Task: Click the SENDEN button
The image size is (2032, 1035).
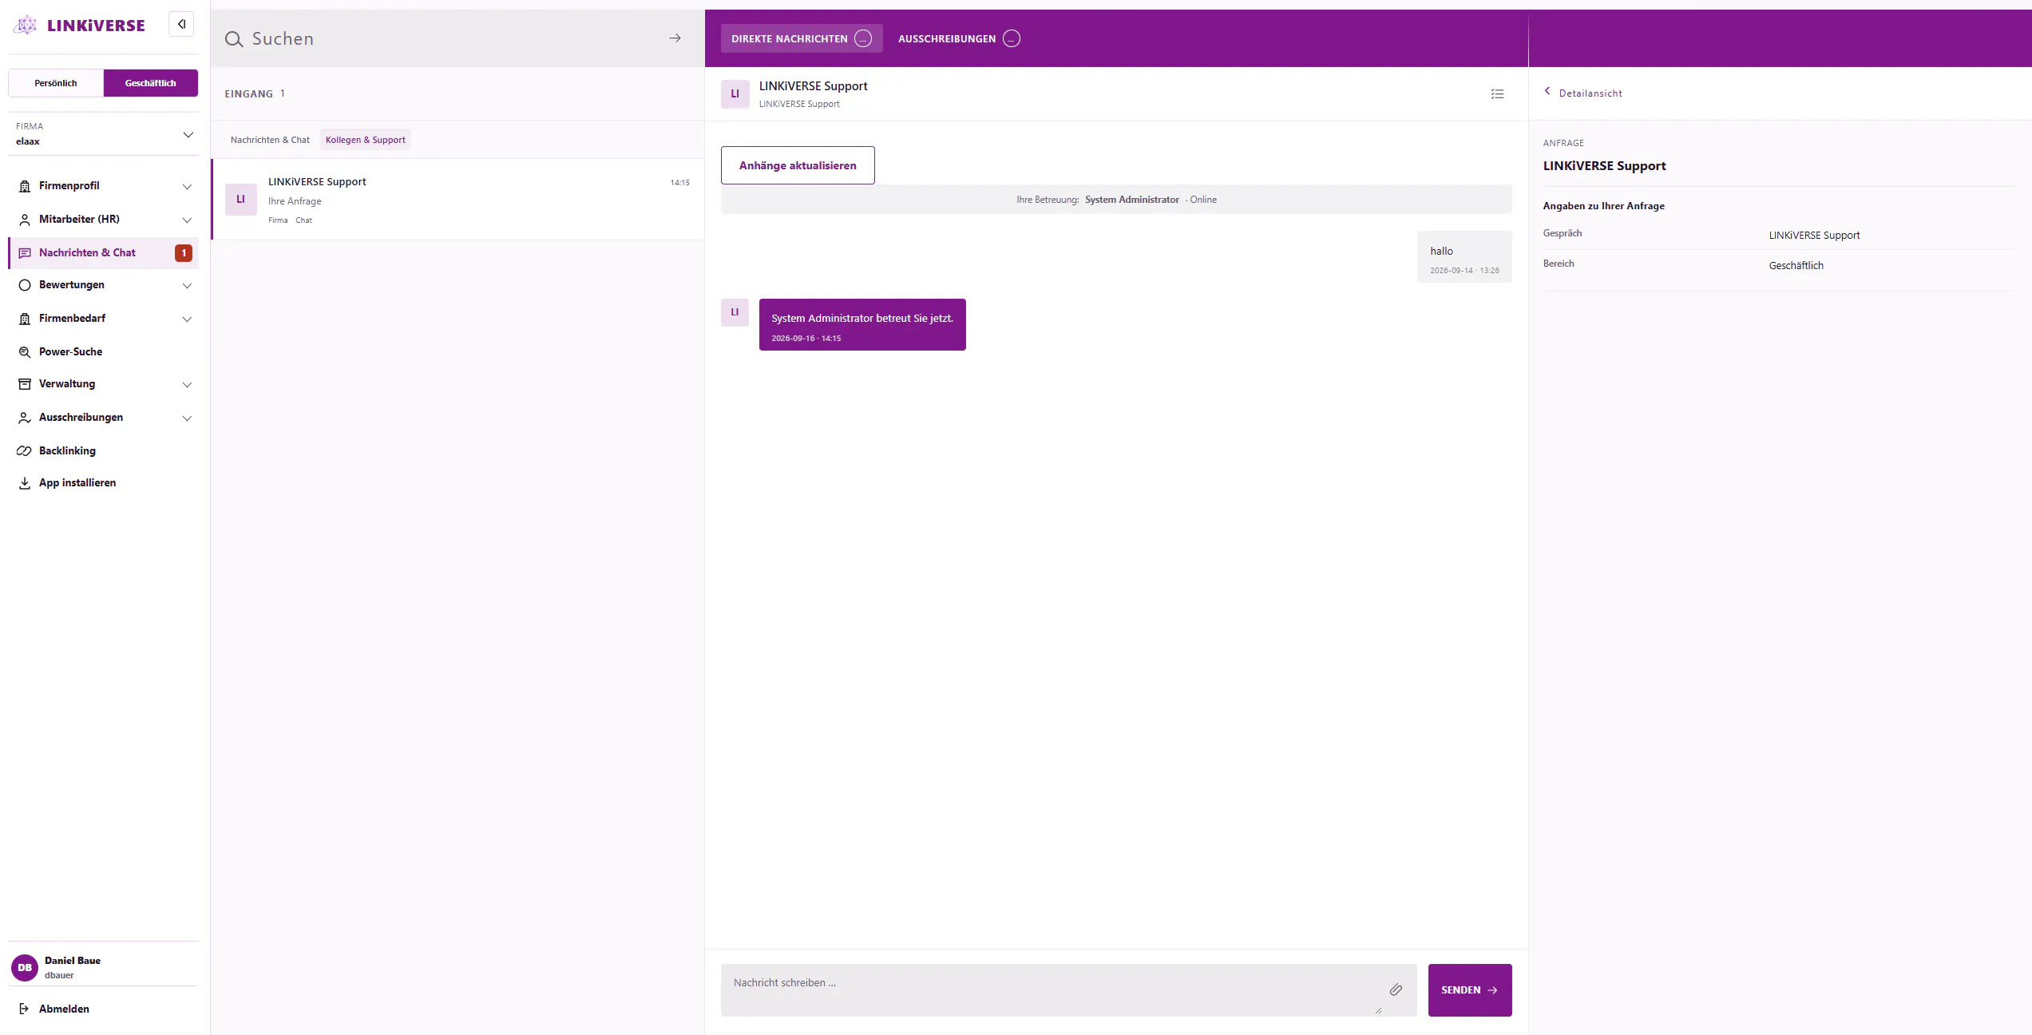Action: coord(1470,990)
